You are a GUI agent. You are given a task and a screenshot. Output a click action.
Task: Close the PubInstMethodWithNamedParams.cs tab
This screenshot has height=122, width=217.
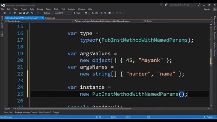coord(43,18)
